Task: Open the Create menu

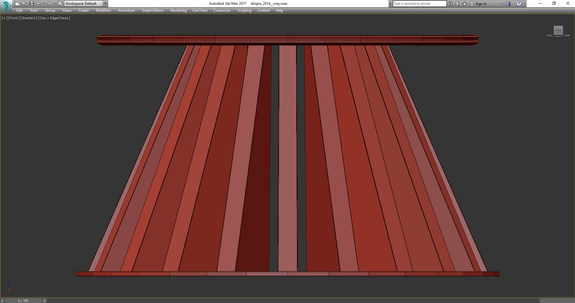Action: click(x=84, y=10)
